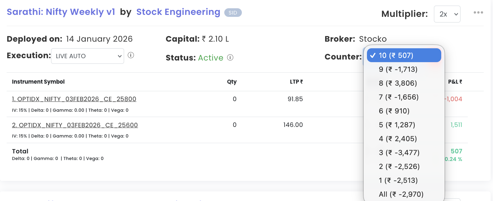Pick counter 6 (₹ 910)
This screenshot has height=201, width=493.
394,111
